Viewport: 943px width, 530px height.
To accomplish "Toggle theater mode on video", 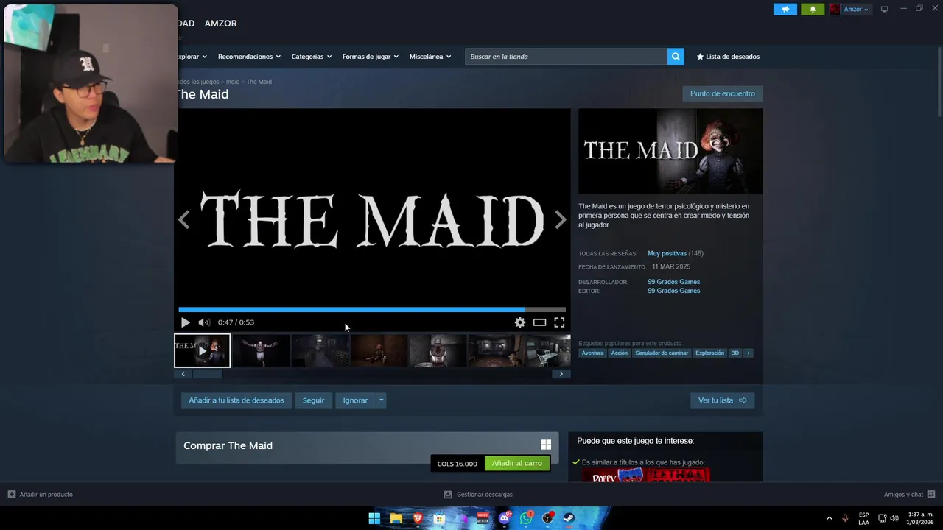I will 540,322.
